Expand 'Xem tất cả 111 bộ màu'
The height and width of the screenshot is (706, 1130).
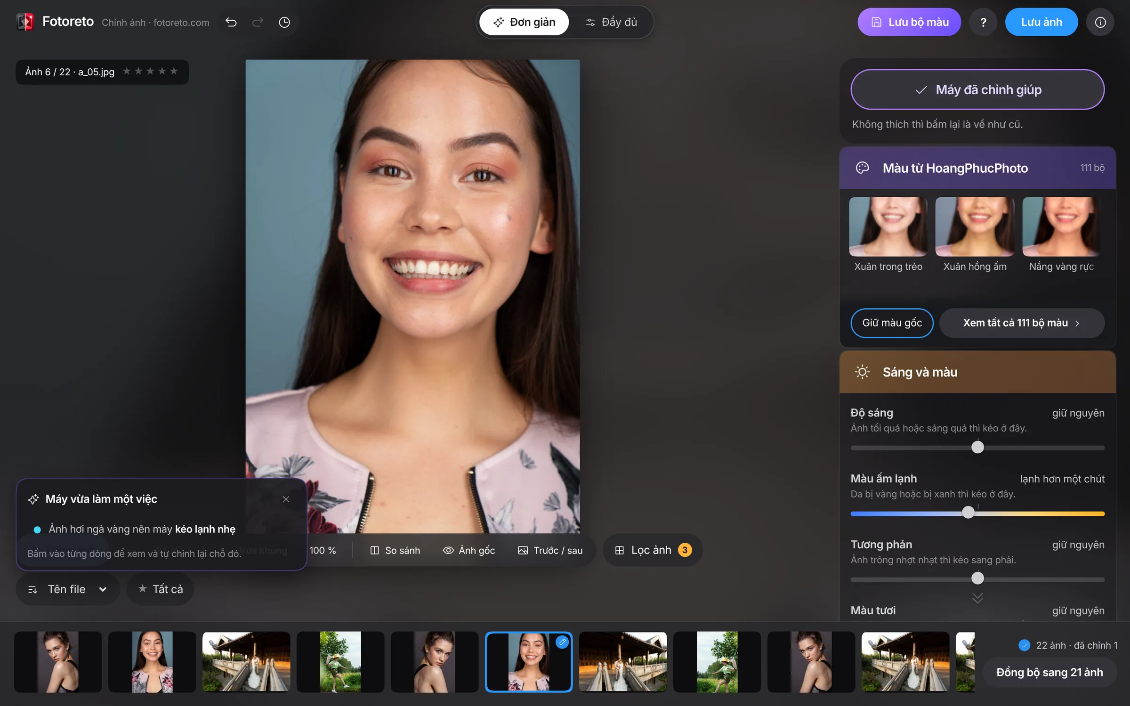[1022, 323]
